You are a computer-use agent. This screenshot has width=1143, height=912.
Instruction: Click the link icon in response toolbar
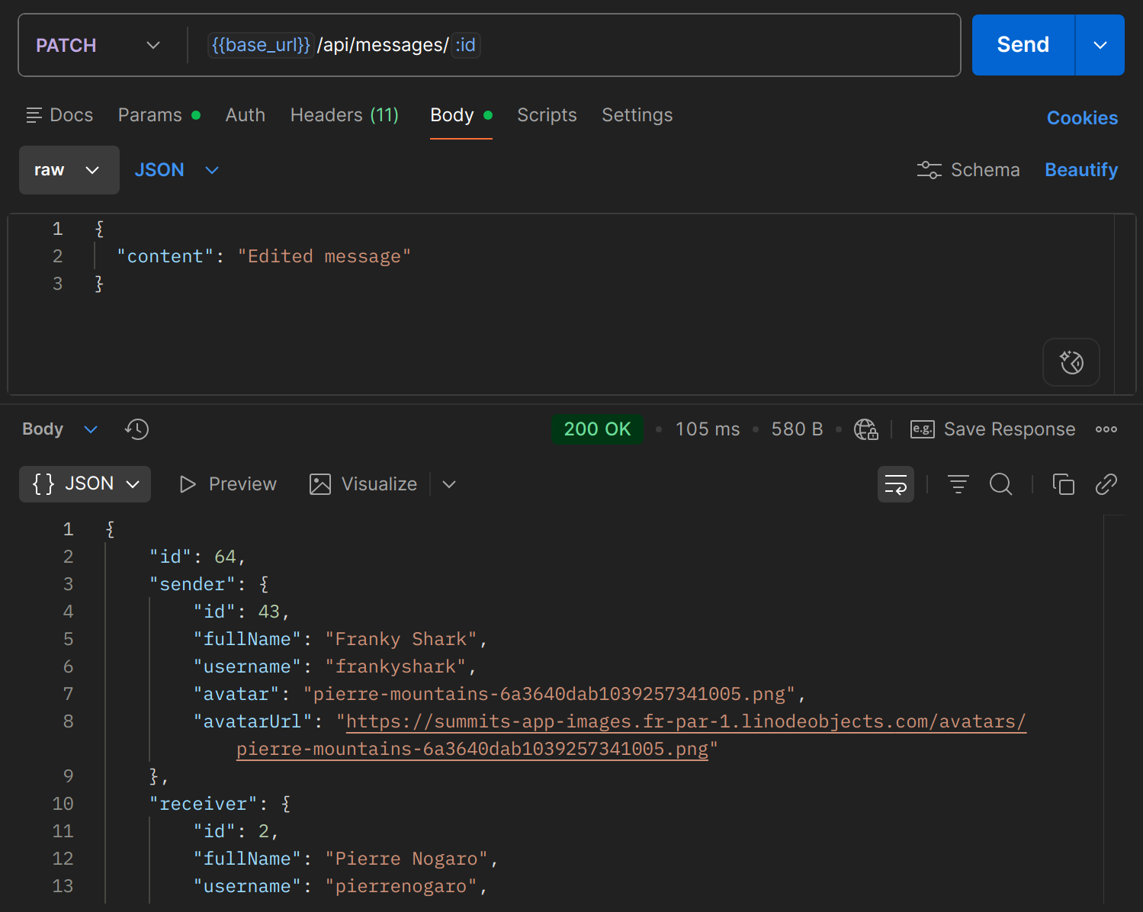tap(1106, 484)
